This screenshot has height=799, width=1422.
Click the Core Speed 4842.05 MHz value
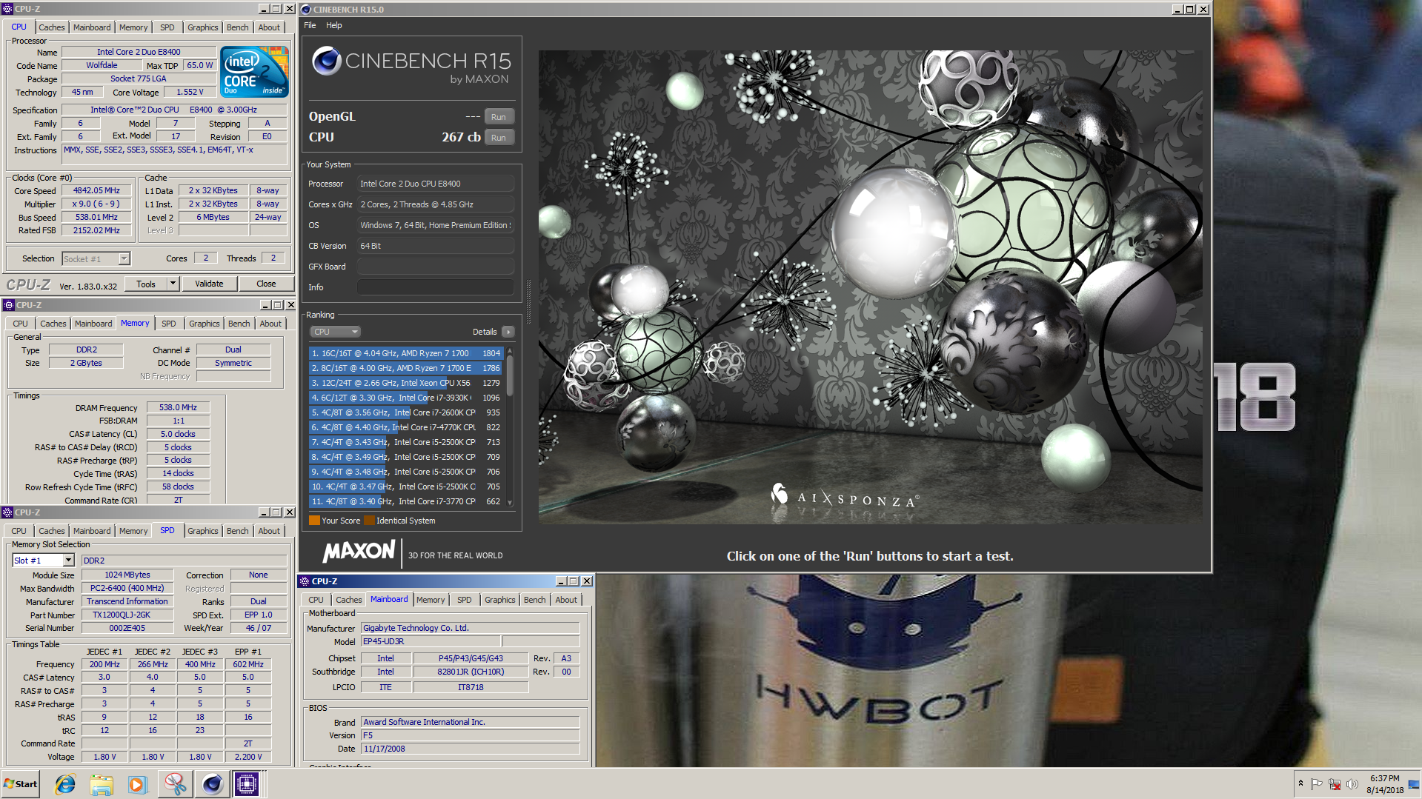[x=96, y=190]
